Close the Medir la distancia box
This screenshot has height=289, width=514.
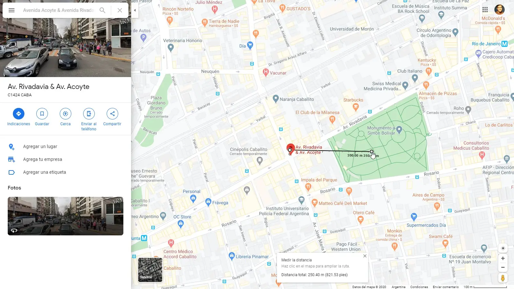[365, 256]
